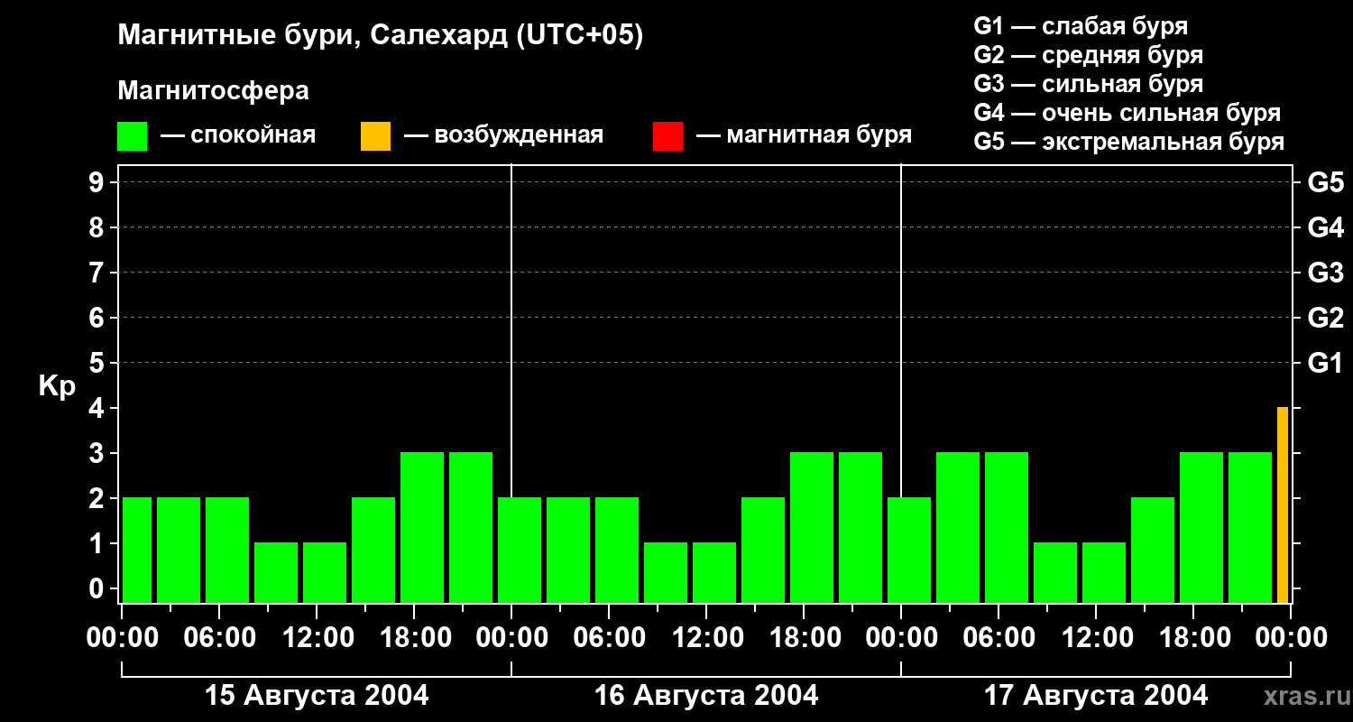Click the legend text — спокойная

pyautogui.click(x=238, y=135)
